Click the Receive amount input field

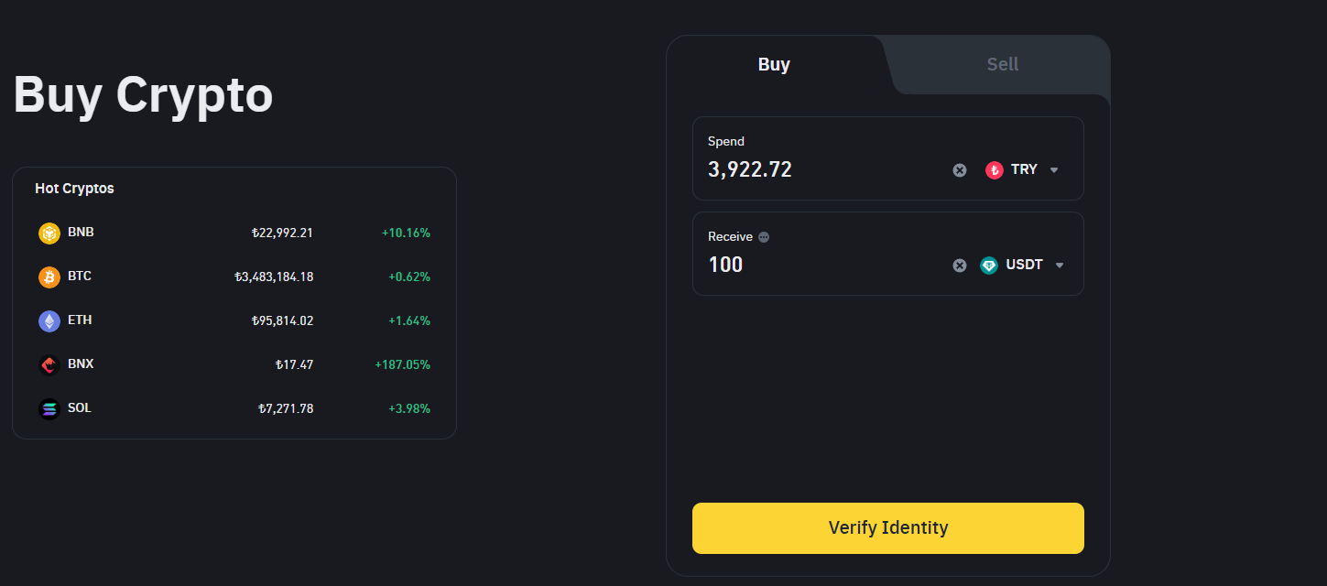(x=824, y=266)
